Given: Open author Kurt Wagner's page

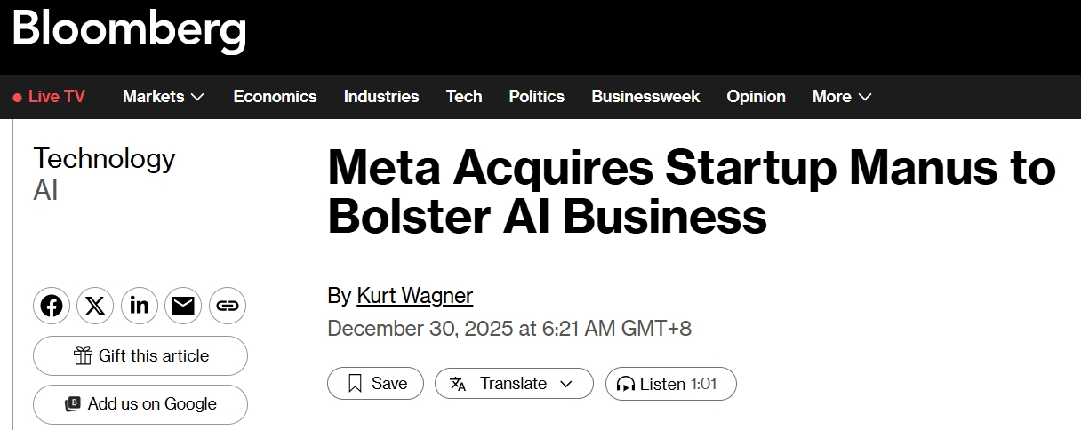Looking at the screenshot, I should pyautogui.click(x=414, y=296).
